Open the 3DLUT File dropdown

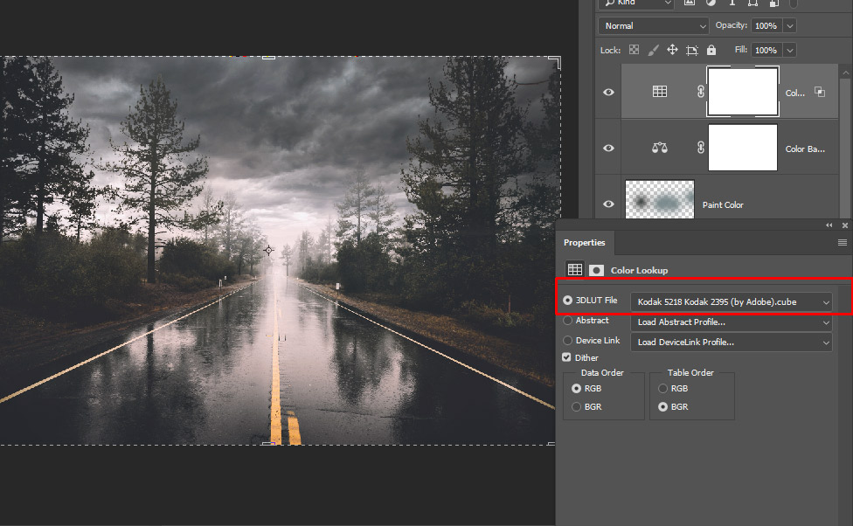tap(731, 301)
